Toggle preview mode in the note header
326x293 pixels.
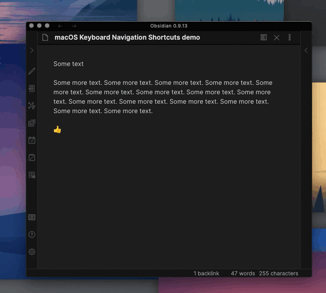point(264,38)
